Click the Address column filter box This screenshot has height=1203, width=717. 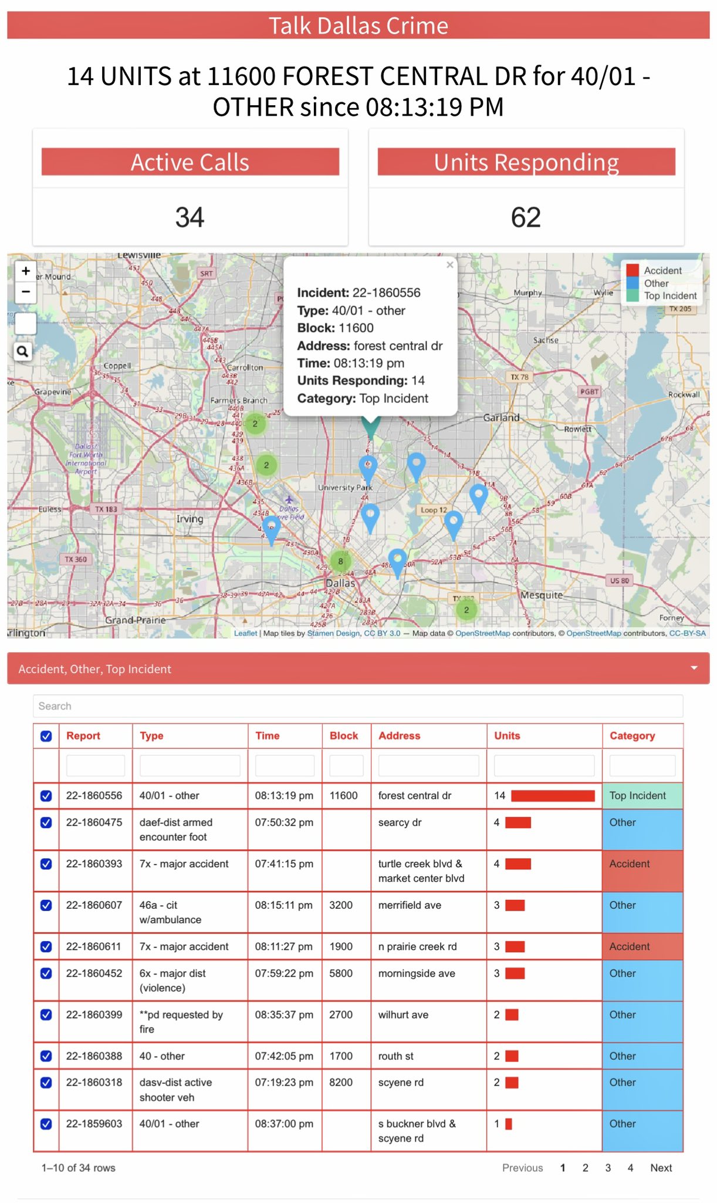coord(429,766)
